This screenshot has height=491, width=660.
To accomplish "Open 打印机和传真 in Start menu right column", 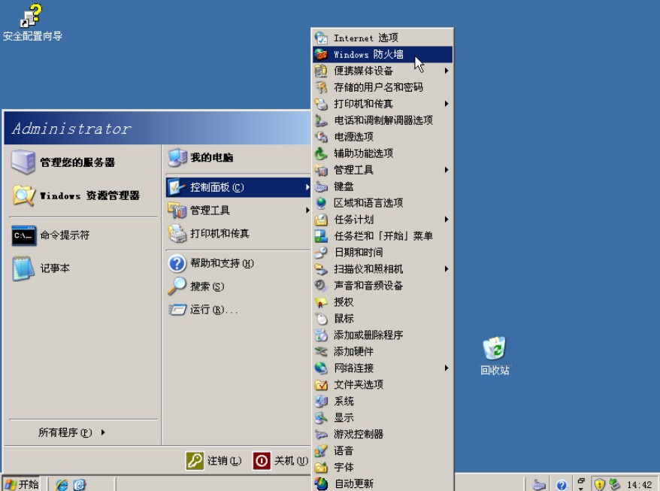I will (x=238, y=233).
